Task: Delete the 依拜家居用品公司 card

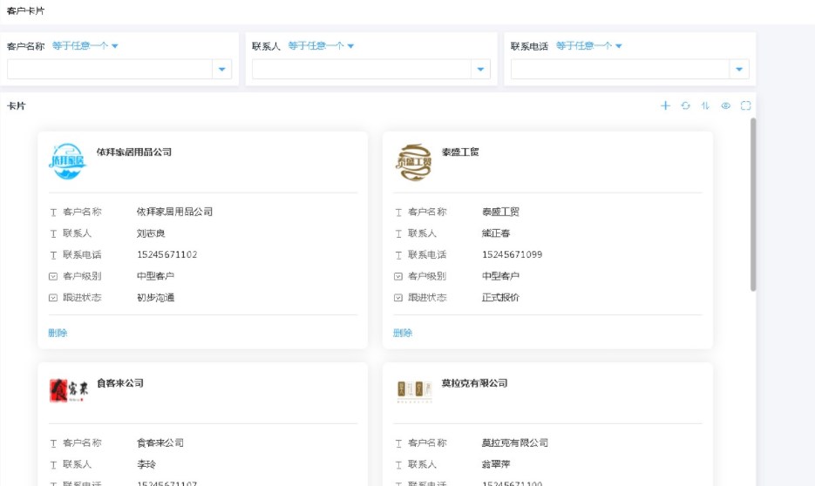Action: tap(58, 333)
